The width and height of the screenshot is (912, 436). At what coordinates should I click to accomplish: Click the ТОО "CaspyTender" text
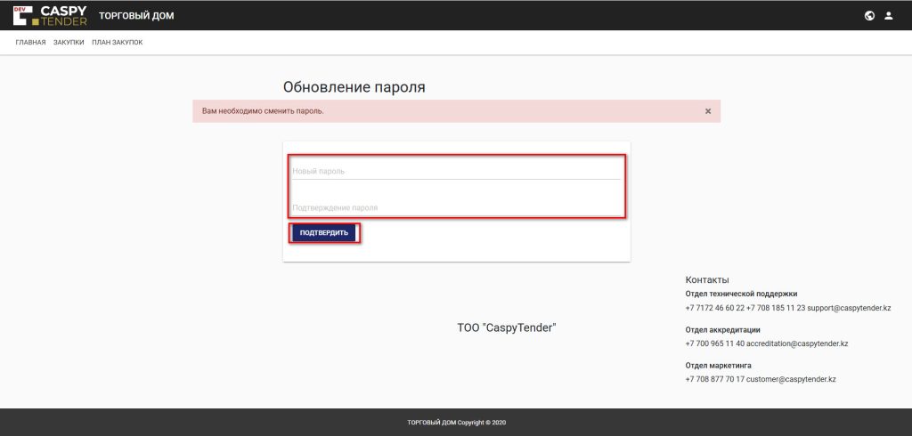coord(506,327)
